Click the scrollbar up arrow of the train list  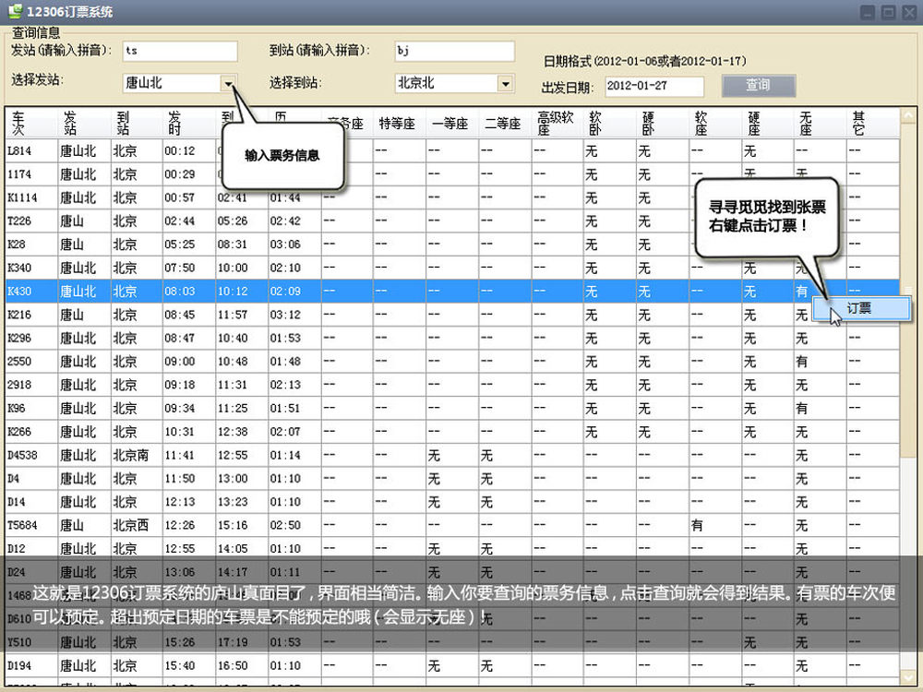[x=908, y=114]
